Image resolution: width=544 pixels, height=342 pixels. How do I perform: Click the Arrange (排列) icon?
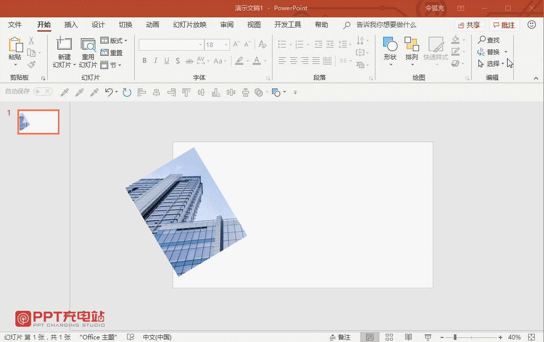tap(411, 44)
